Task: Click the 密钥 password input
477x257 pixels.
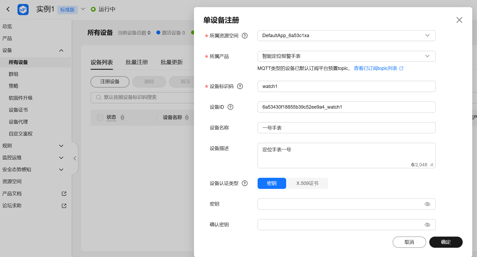Action: tap(346, 204)
